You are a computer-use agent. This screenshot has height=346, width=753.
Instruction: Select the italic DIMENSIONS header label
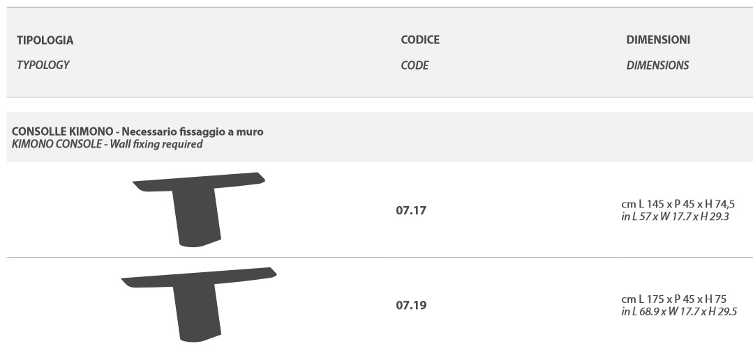point(657,65)
